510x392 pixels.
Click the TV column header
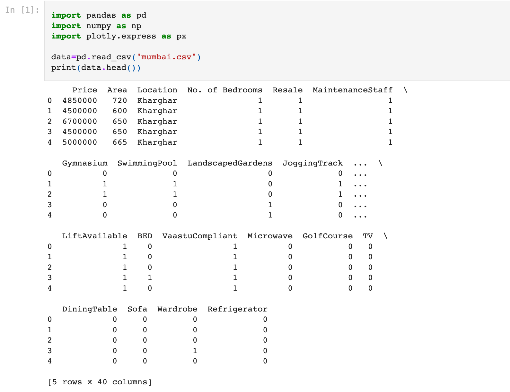[x=368, y=236]
